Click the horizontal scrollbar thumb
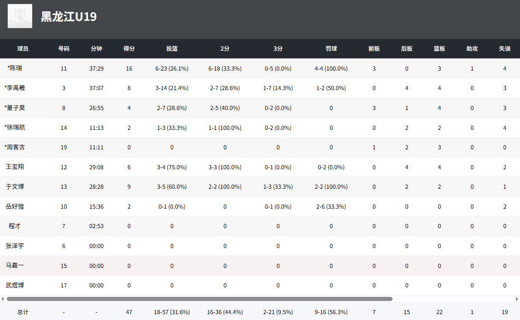The height and width of the screenshot is (320, 520). click(x=200, y=299)
